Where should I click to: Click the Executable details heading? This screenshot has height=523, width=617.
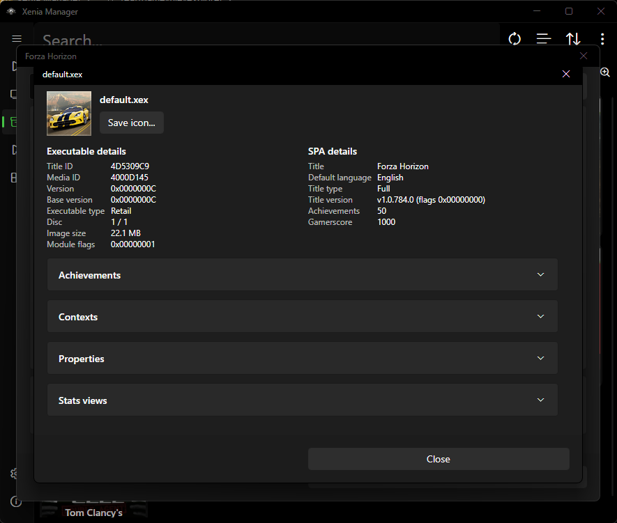(x=86, y=151)
